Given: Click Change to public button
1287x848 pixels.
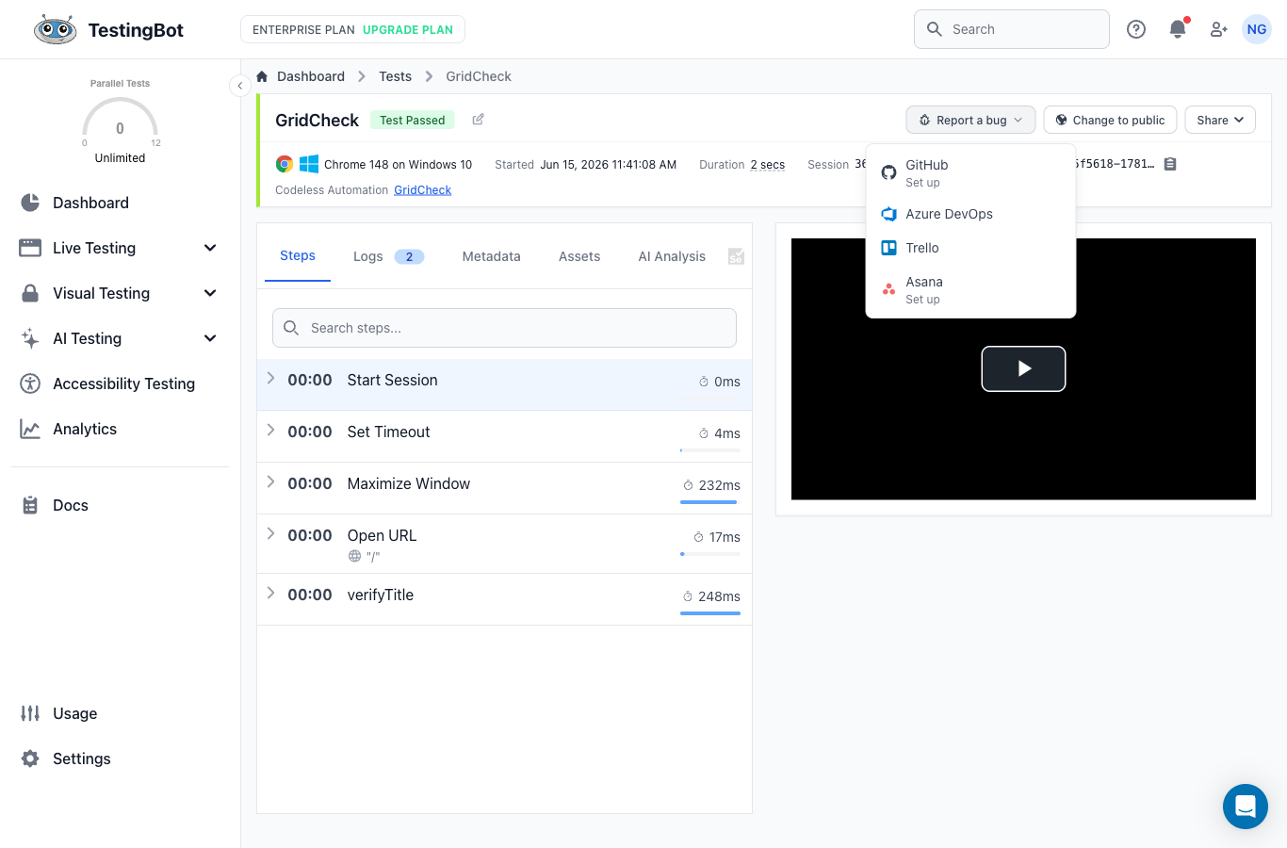Looking at the screenshot, I should click(1110, 120).
